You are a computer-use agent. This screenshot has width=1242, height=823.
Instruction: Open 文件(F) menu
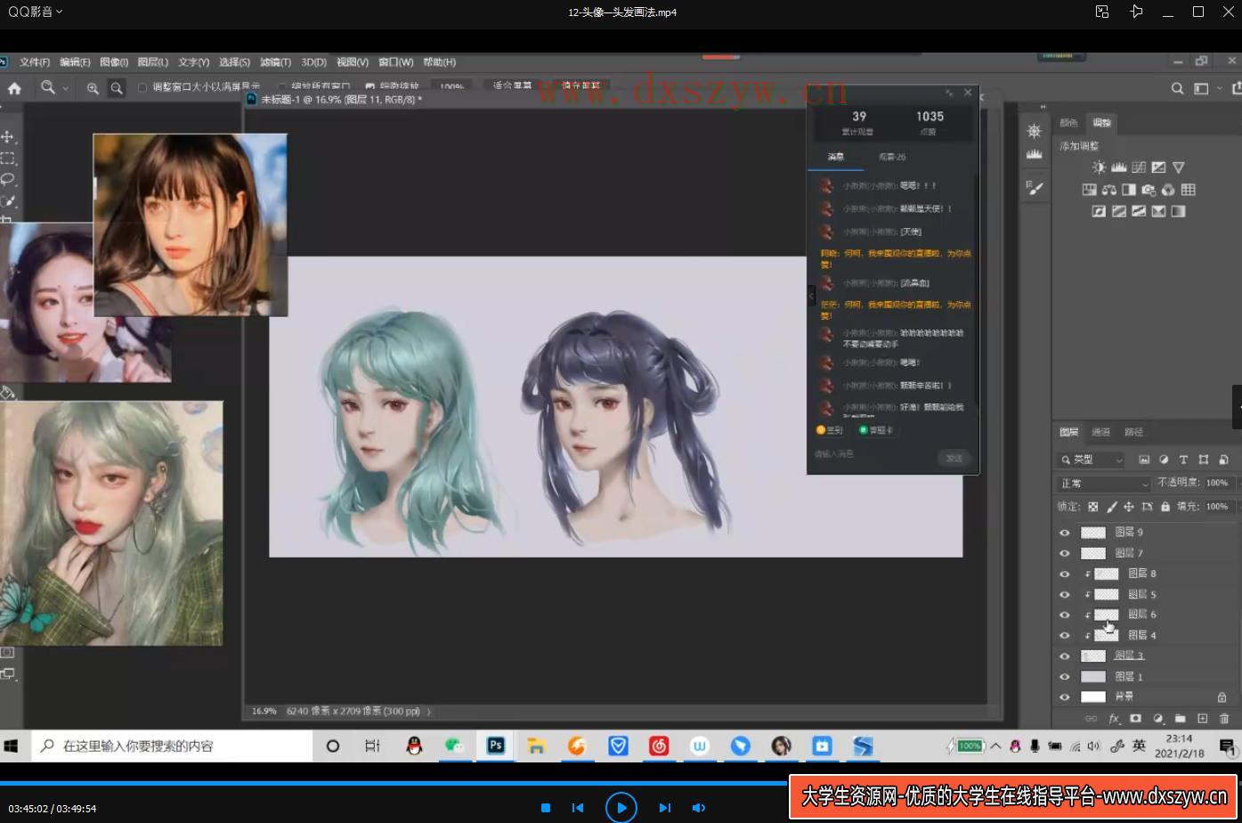(35, 62)
